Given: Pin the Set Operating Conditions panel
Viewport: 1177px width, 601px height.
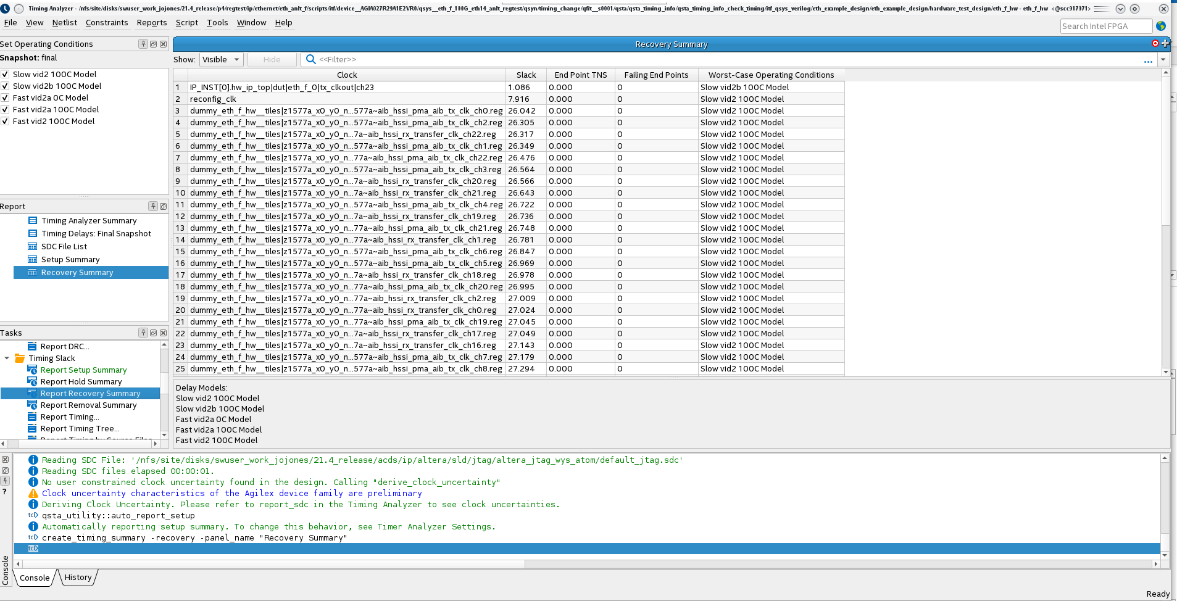Looking at the screenshot, I should tap(143, 44).
